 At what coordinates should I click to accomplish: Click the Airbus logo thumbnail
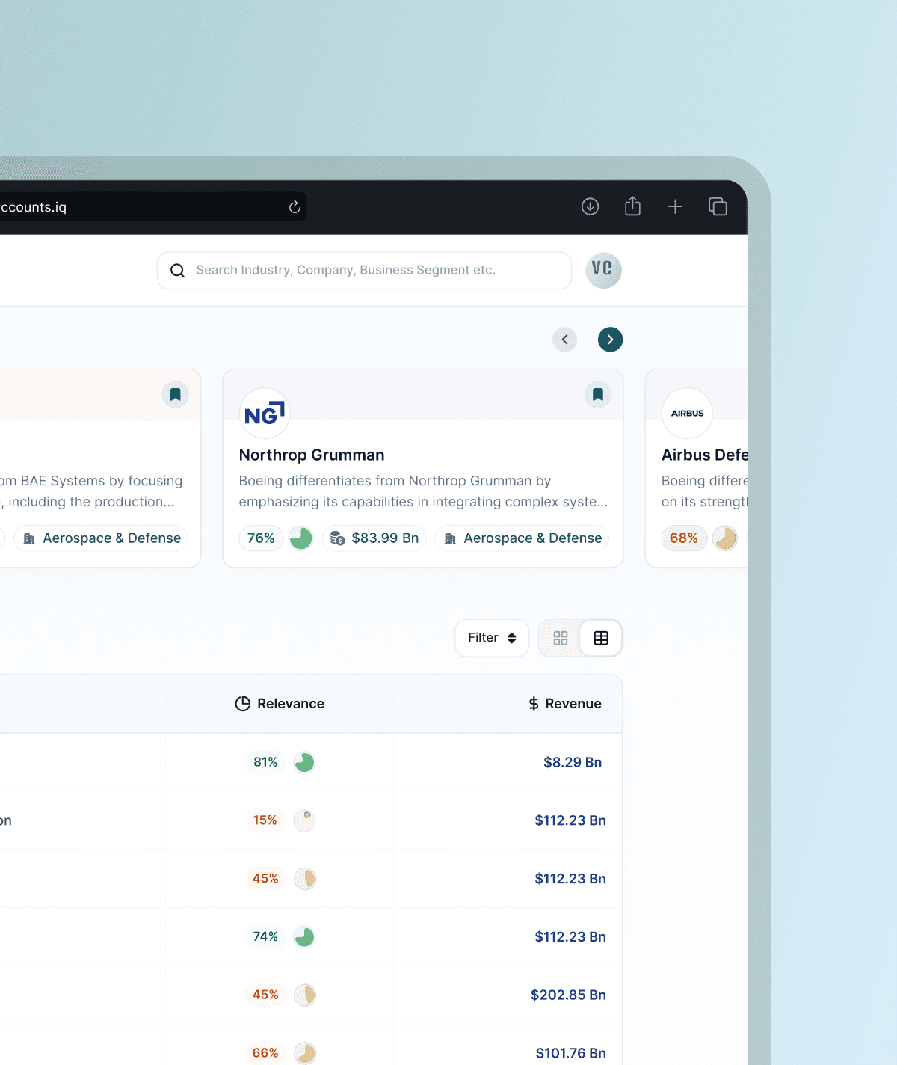point(688,413)
